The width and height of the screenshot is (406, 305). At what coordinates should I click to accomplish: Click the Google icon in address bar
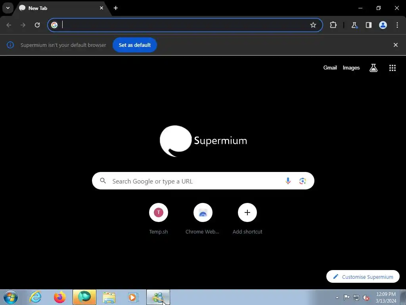coord(54,25)
